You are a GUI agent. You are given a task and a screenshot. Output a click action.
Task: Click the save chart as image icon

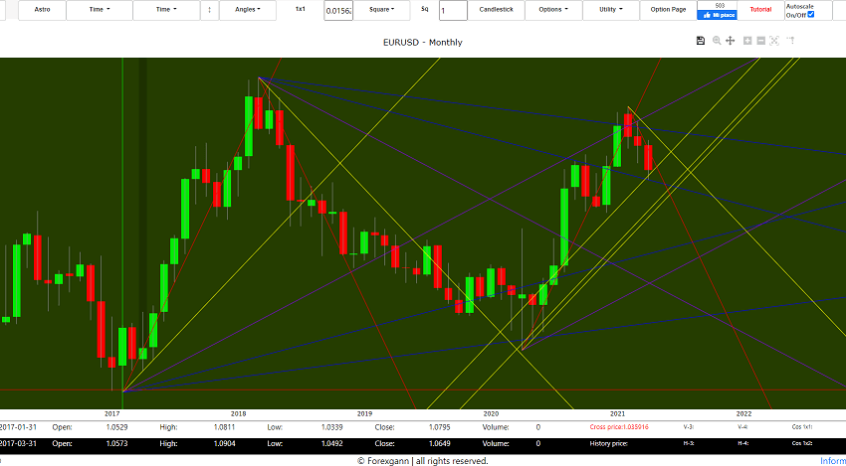coord(701,41)
